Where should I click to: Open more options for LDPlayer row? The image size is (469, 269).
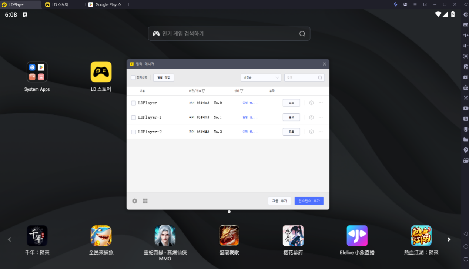click(x=321, y=103)
